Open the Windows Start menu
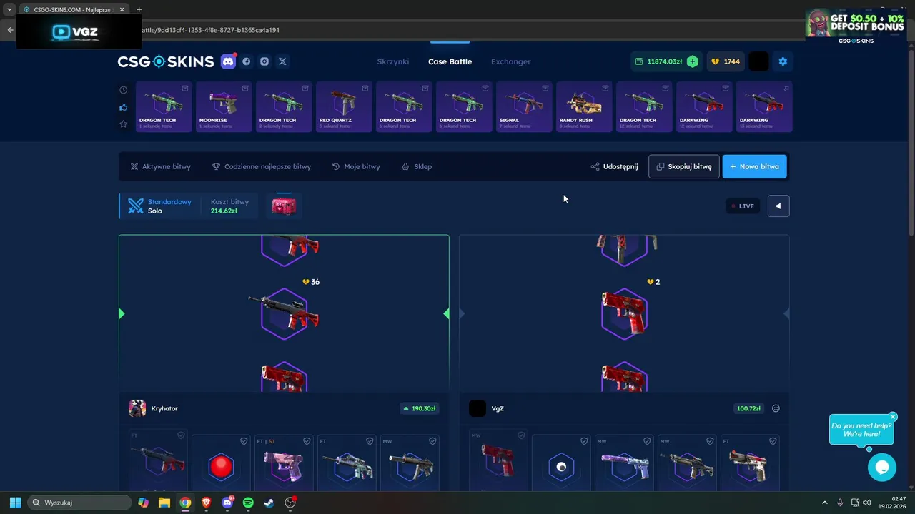915x514 pixels. click(15, 503)
